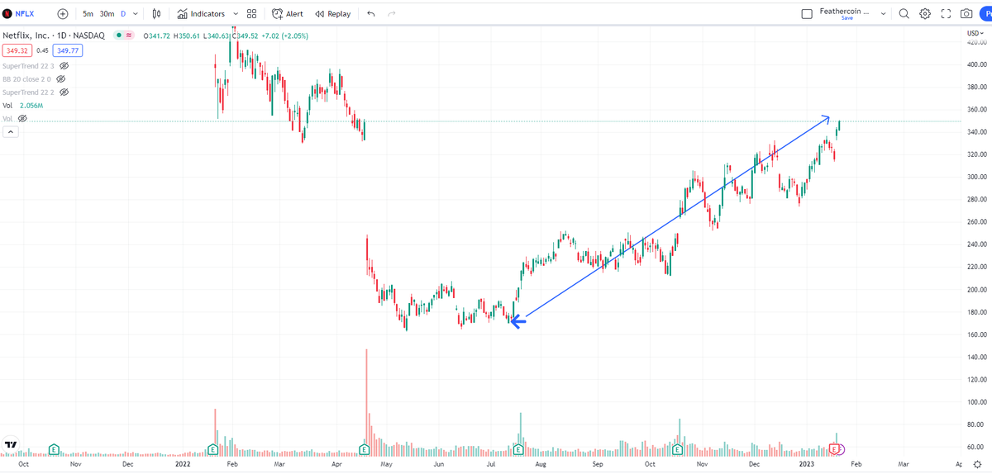Viewport: 992px width, 474px height.
Task: Click the 360.00 price scale label
Action: (x=975, y=110)
